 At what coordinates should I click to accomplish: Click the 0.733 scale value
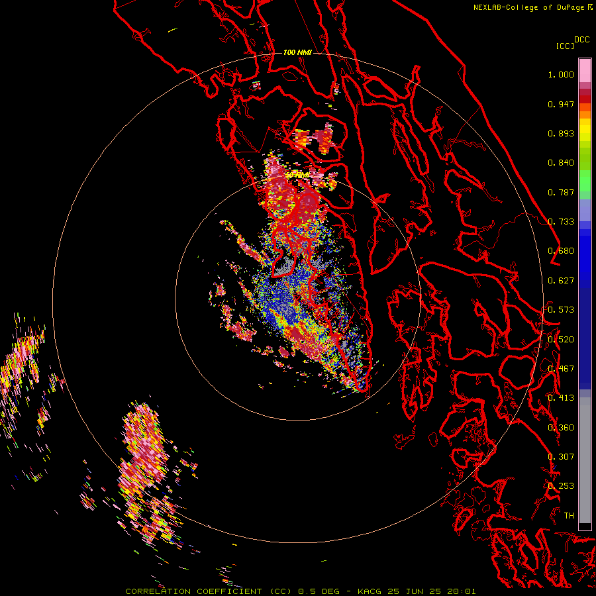[x=561, y=222]
